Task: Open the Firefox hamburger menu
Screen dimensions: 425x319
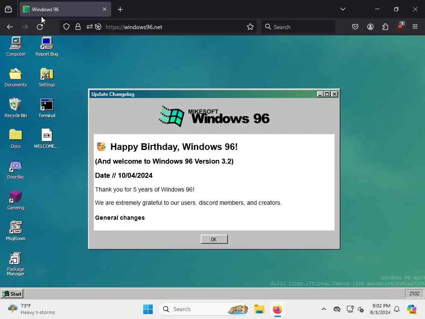Action: (x=415, y=27)
